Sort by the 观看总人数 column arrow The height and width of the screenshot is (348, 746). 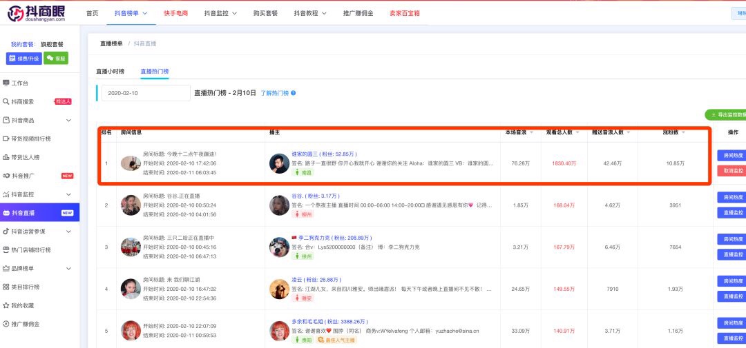click(579, 132)
